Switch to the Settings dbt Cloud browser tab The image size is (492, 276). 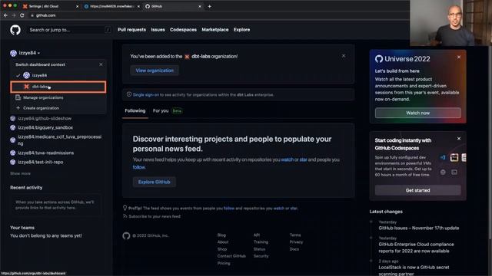click(x=50, y=6)
